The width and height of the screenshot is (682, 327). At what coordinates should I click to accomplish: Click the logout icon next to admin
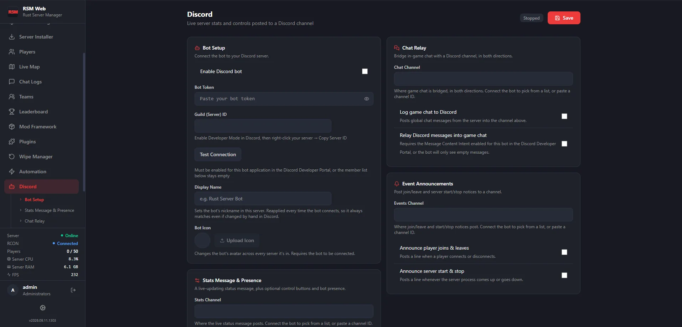73,290
